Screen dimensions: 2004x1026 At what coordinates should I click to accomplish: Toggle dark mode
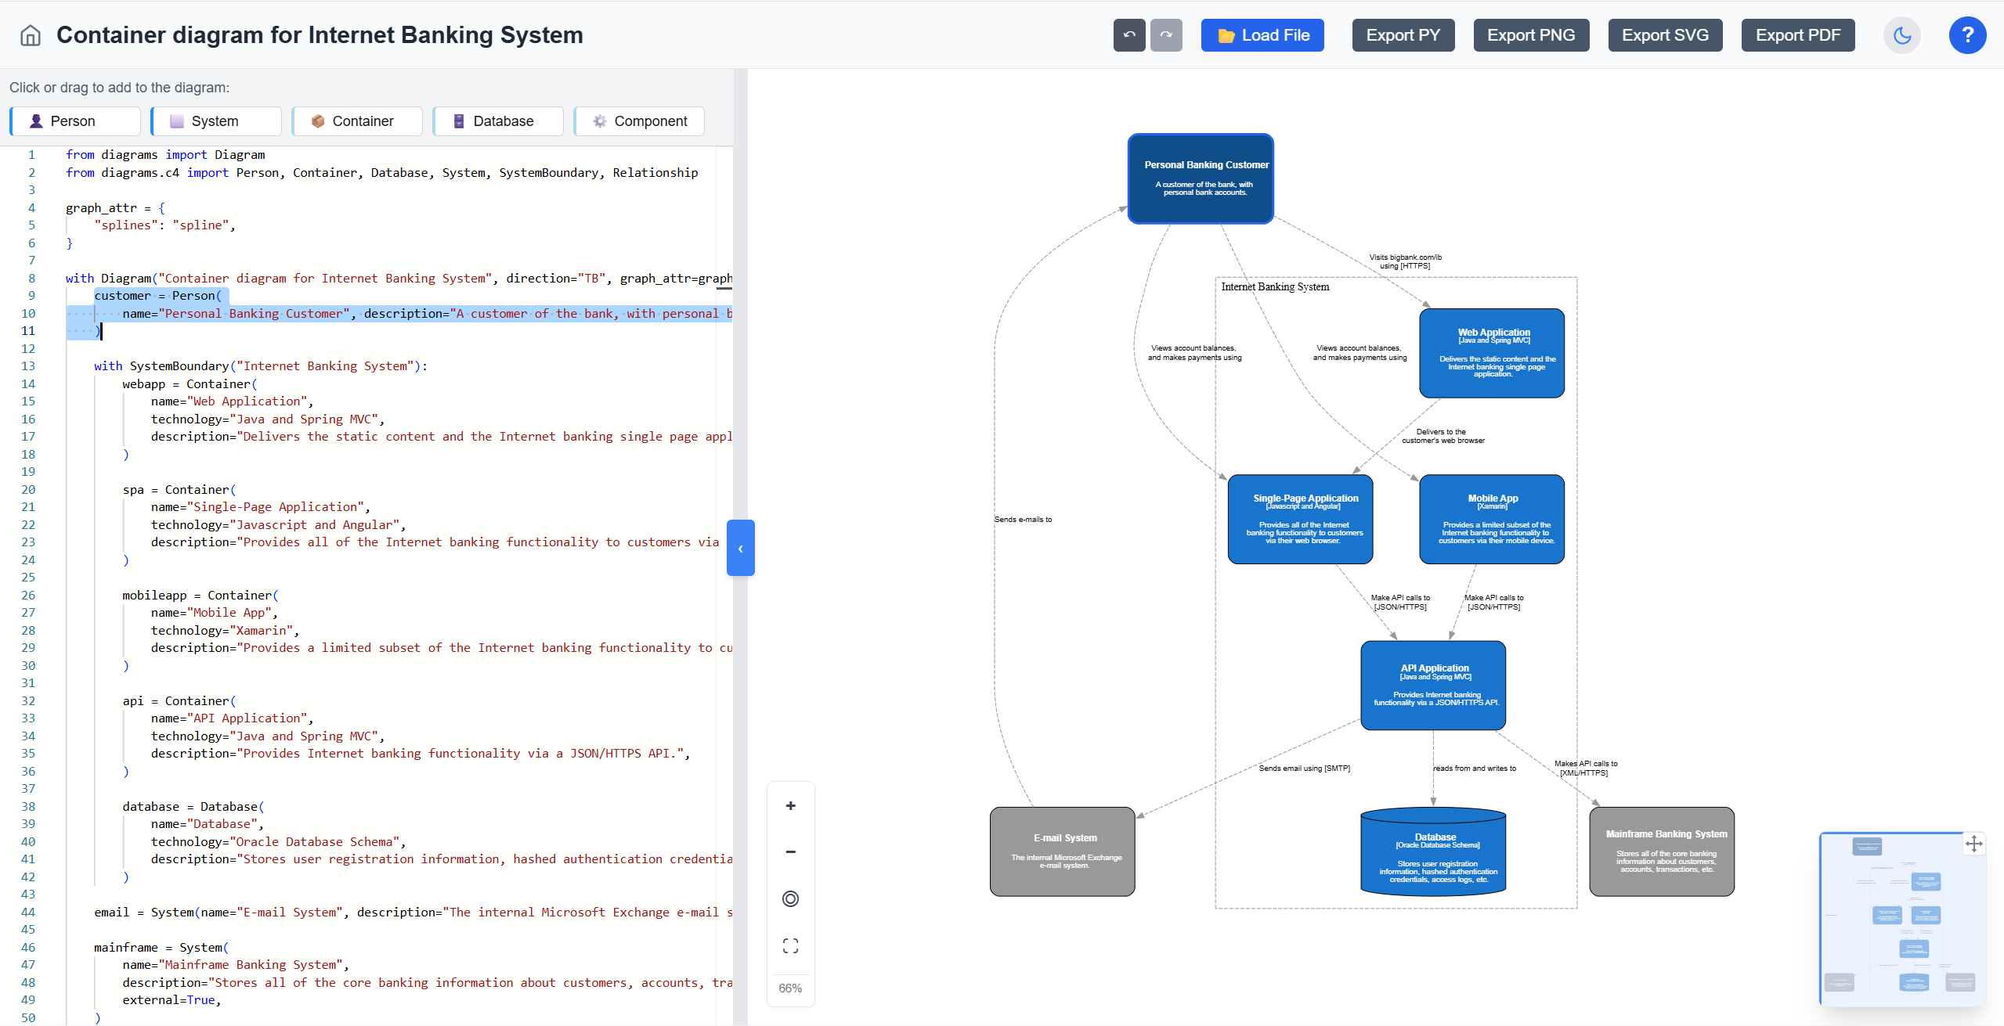[1901, 34]
